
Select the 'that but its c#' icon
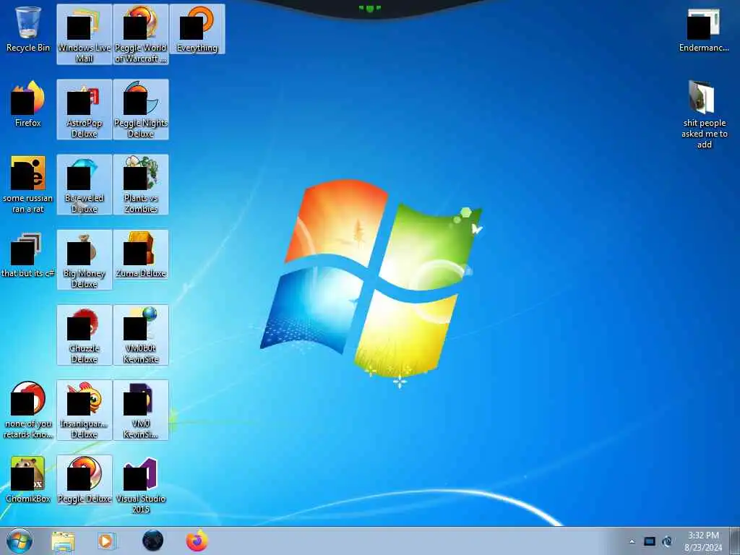point(28,255)
